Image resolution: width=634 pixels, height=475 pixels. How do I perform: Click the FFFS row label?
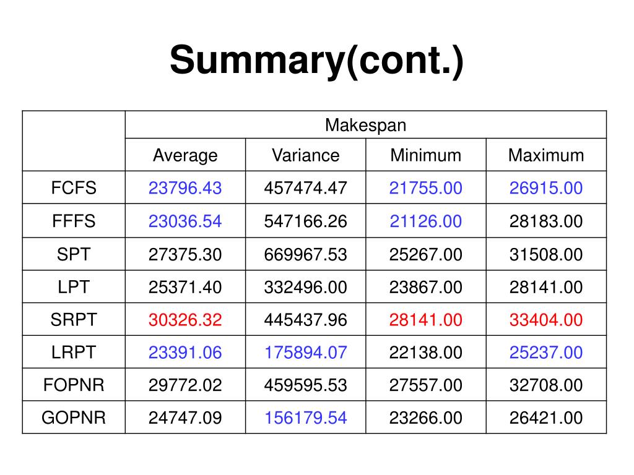pyautogui.click(x=74, y=221)
